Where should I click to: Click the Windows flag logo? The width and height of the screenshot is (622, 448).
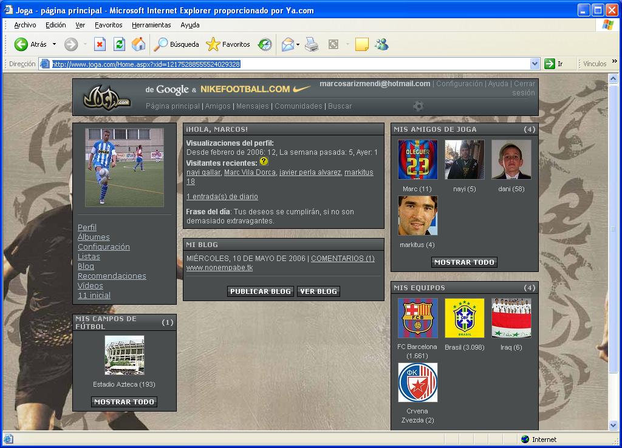tap(607, 25)
